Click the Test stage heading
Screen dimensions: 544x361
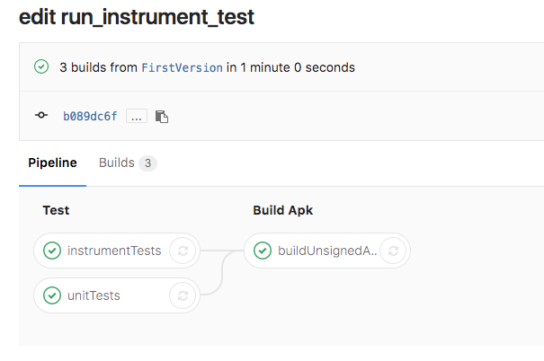[x=56, y=210]
